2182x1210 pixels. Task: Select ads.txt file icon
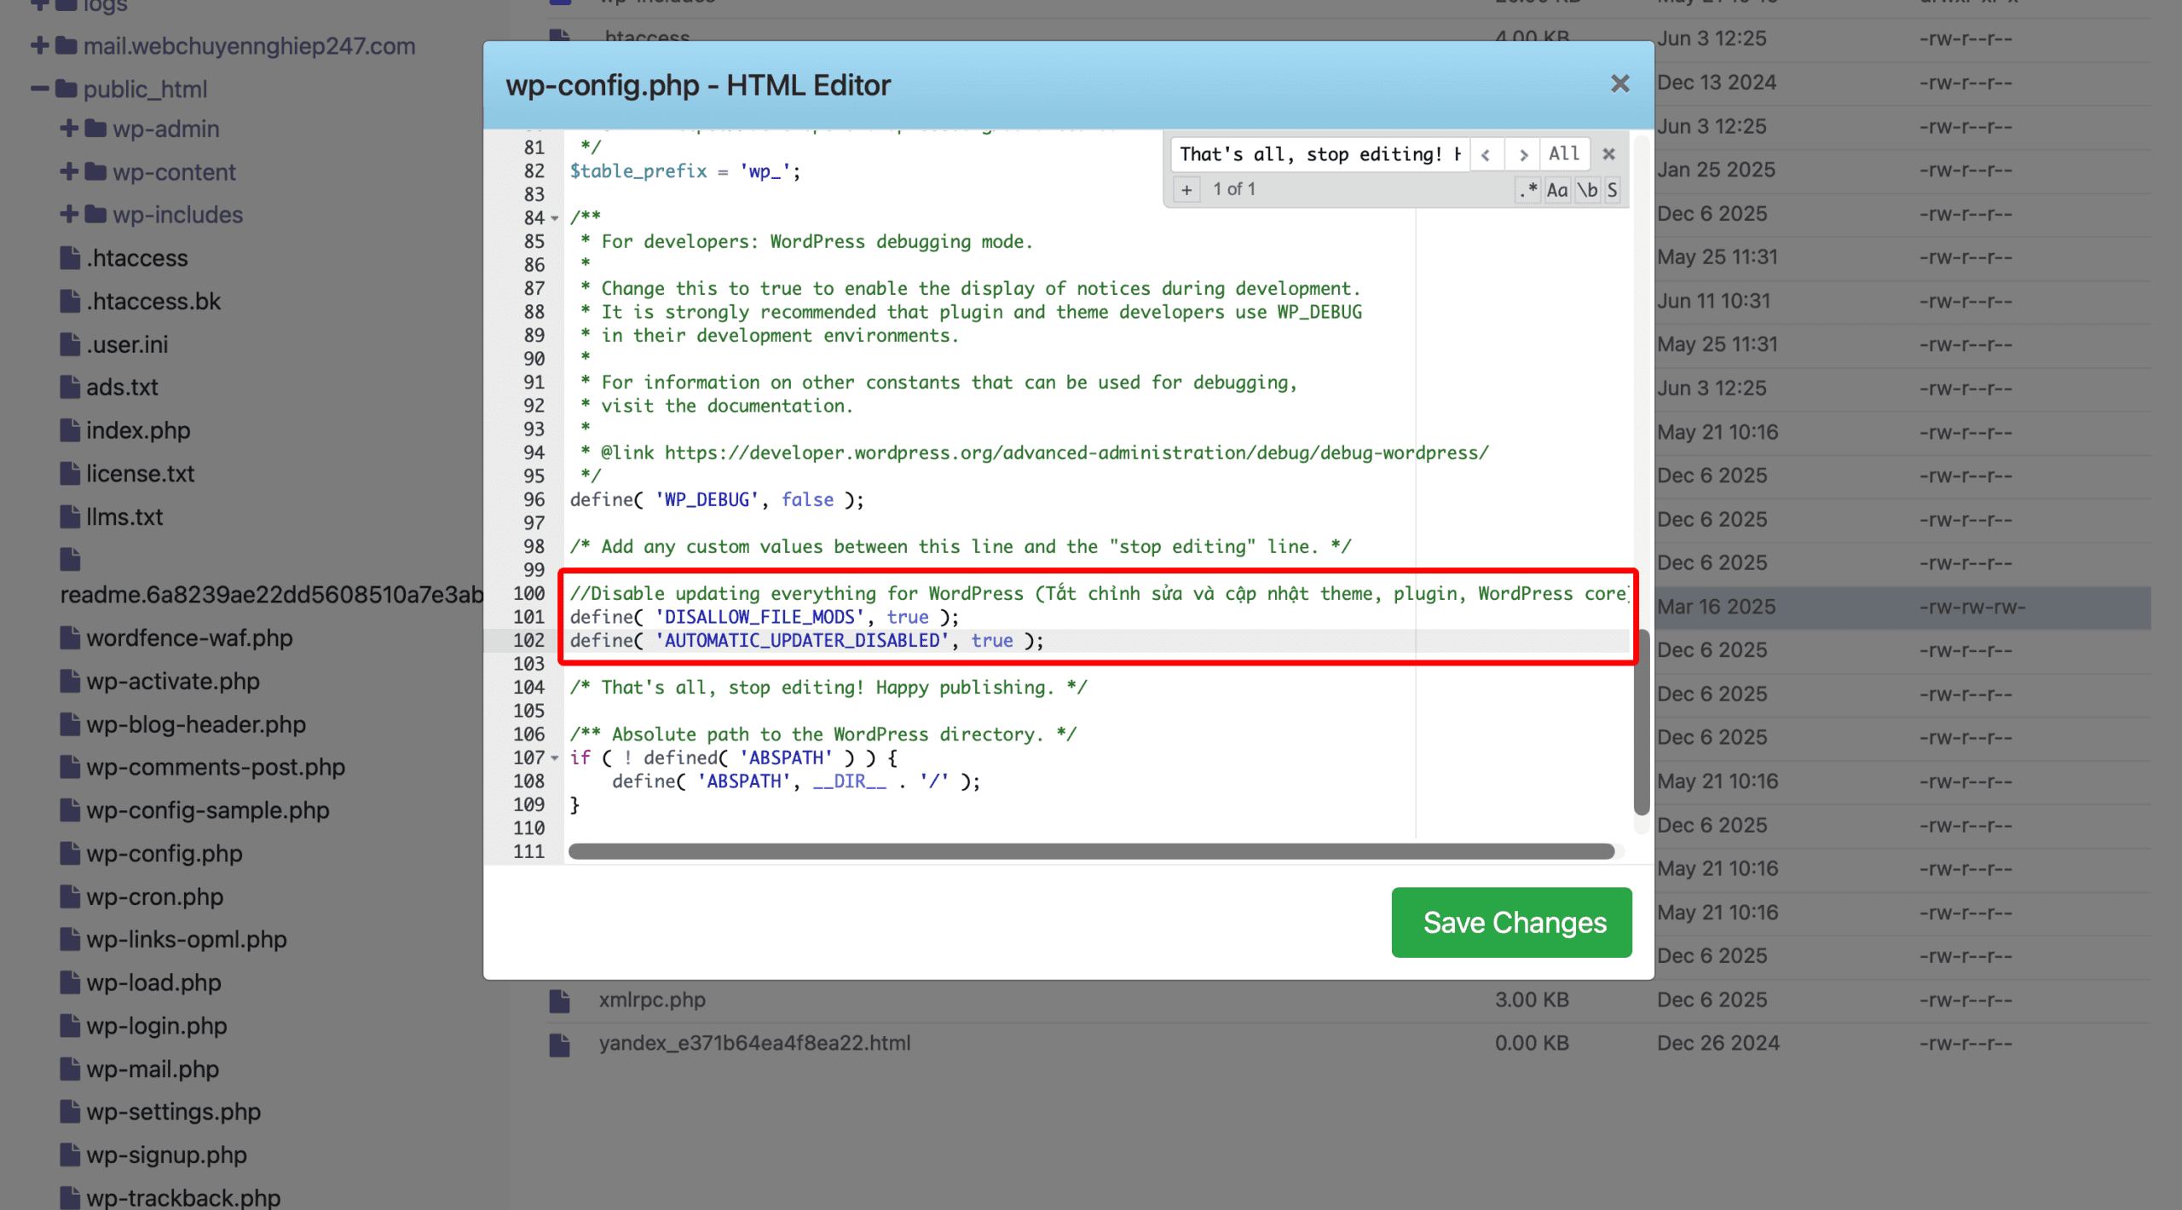pos(70,387)
